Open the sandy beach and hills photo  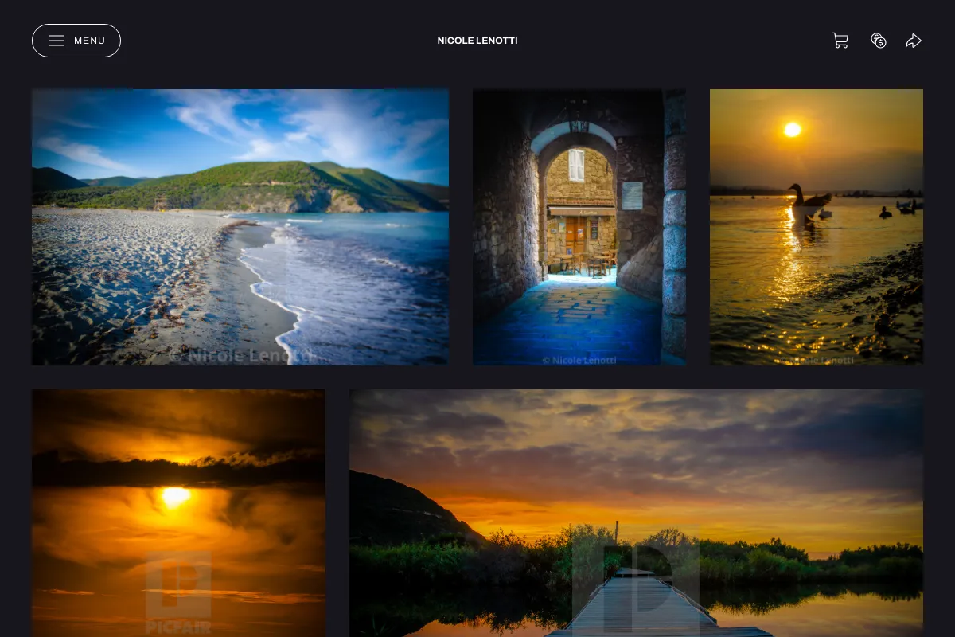point(240,227)
